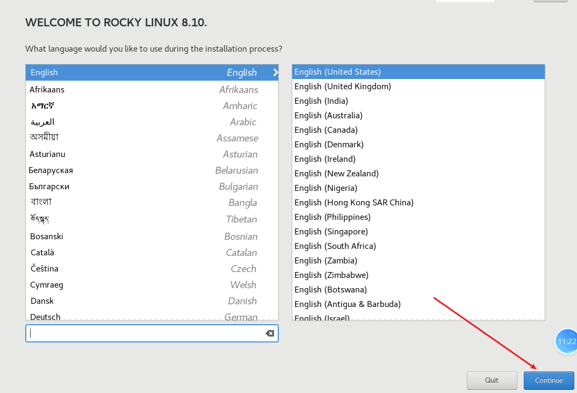Clear the language search field with backspace icon
577x393 pixels.
(x=270, y=333)
